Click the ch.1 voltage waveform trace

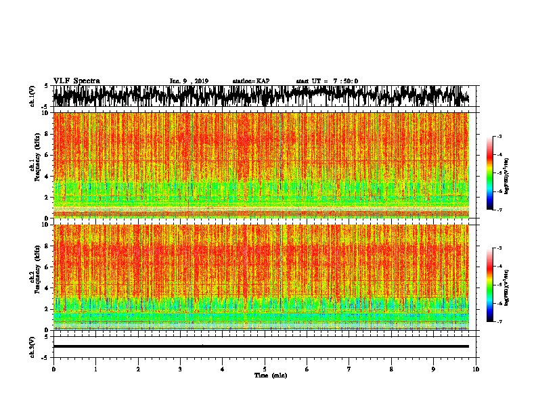(261, 96)
